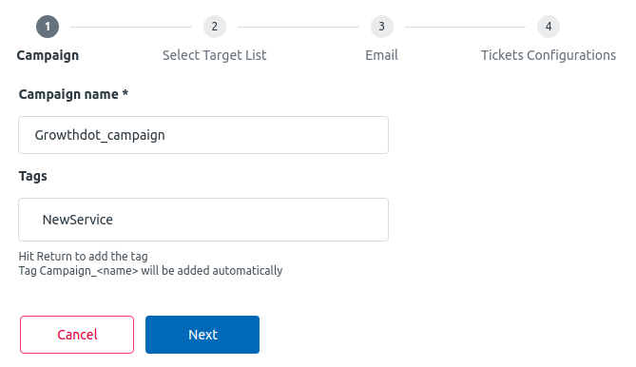This screenshot has width=636, height=367.
Task: Click the Growthdot_campaign text in field
Action: coord(100,135)
